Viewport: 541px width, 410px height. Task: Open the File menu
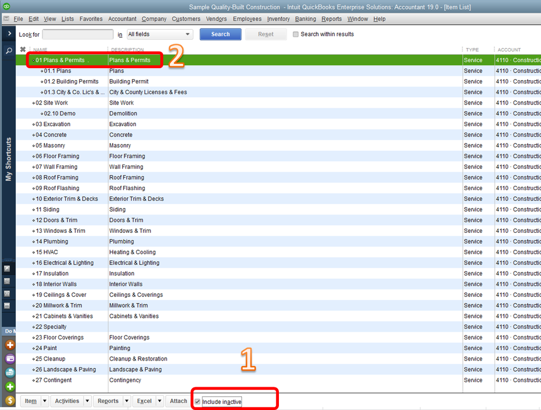18,18
